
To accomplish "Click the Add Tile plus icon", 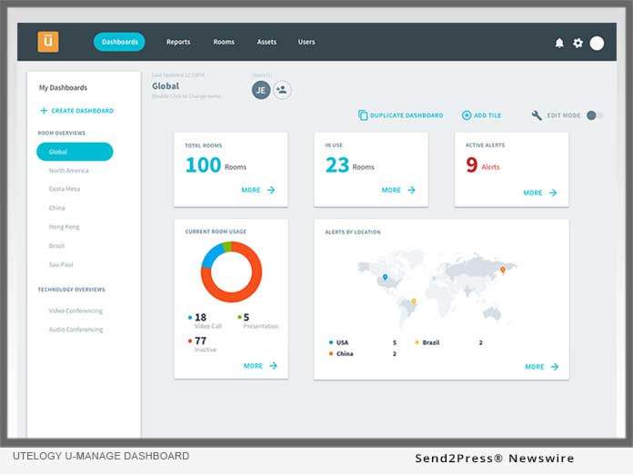I will pyautogui.click(x=467, y=115).
